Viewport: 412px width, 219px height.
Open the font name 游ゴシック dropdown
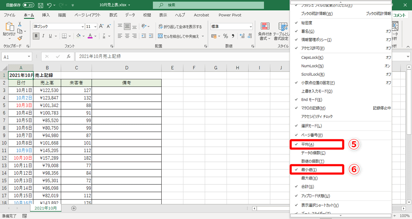[x=82, y=26]
